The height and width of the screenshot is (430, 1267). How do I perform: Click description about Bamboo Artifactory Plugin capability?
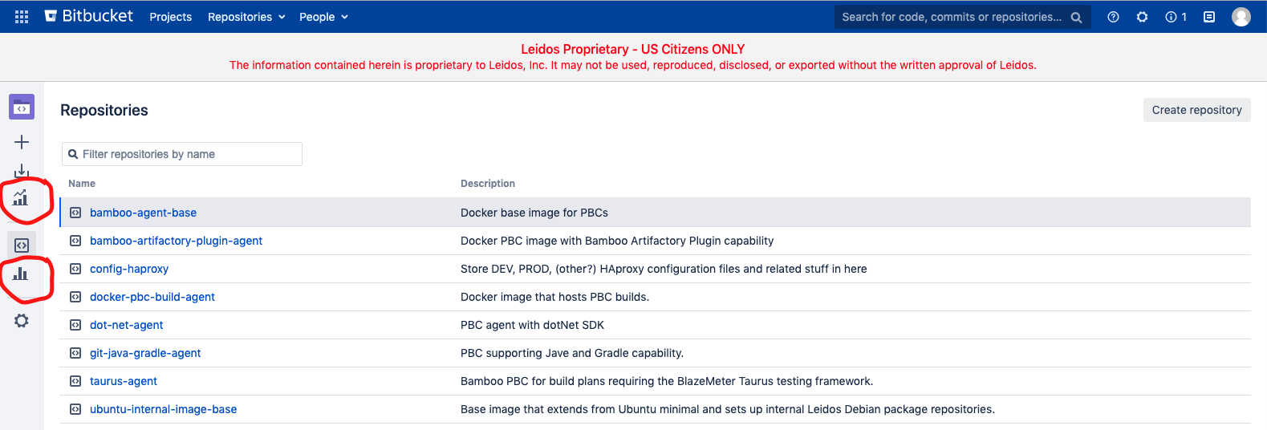point(617,241)
